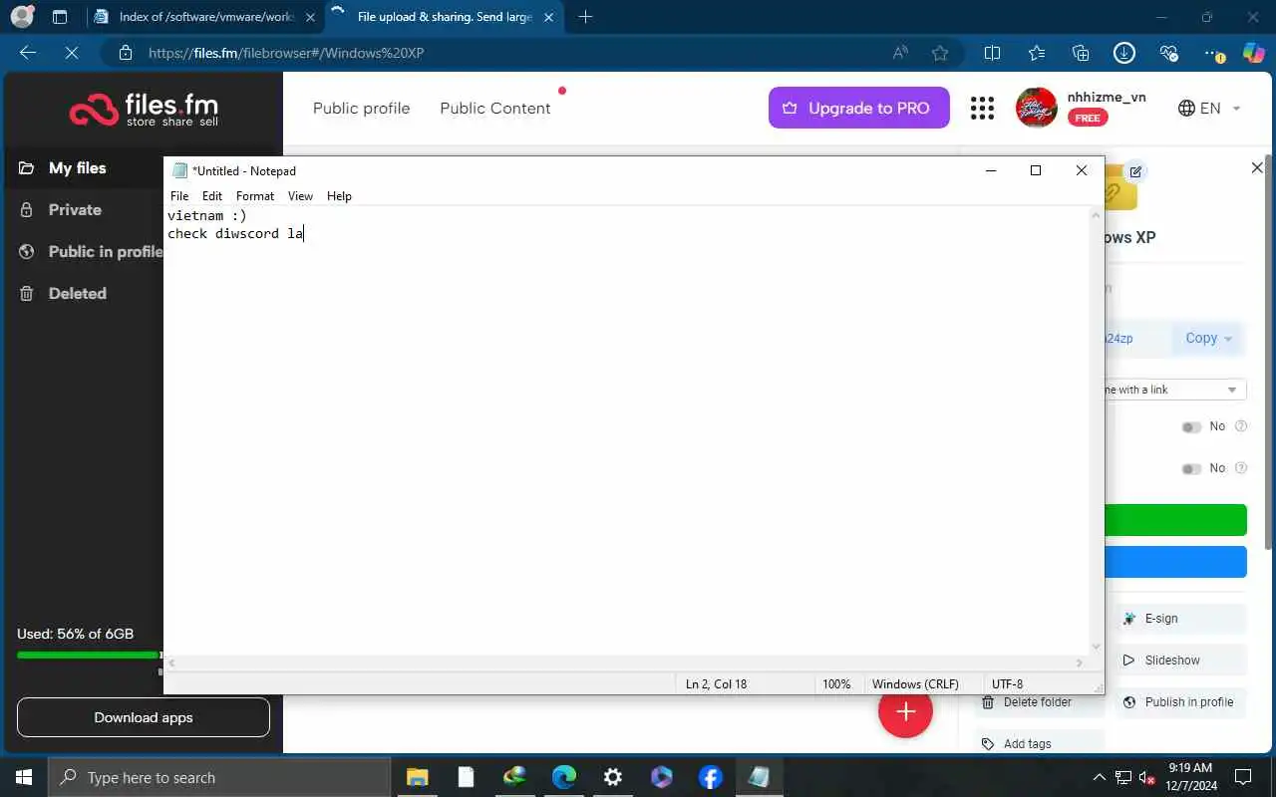Viewport: 1276px width, 797px height.
Task: Open split screen browser icon
Action: [992, 53]
